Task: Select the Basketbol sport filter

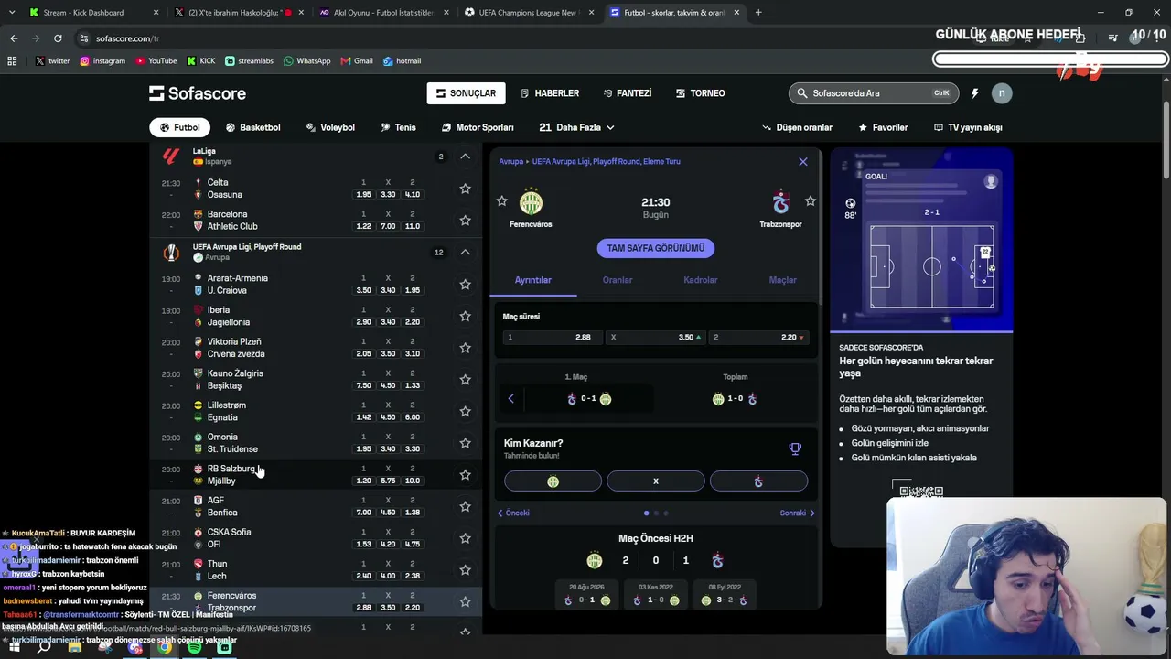Action: (x=252, y=127)
